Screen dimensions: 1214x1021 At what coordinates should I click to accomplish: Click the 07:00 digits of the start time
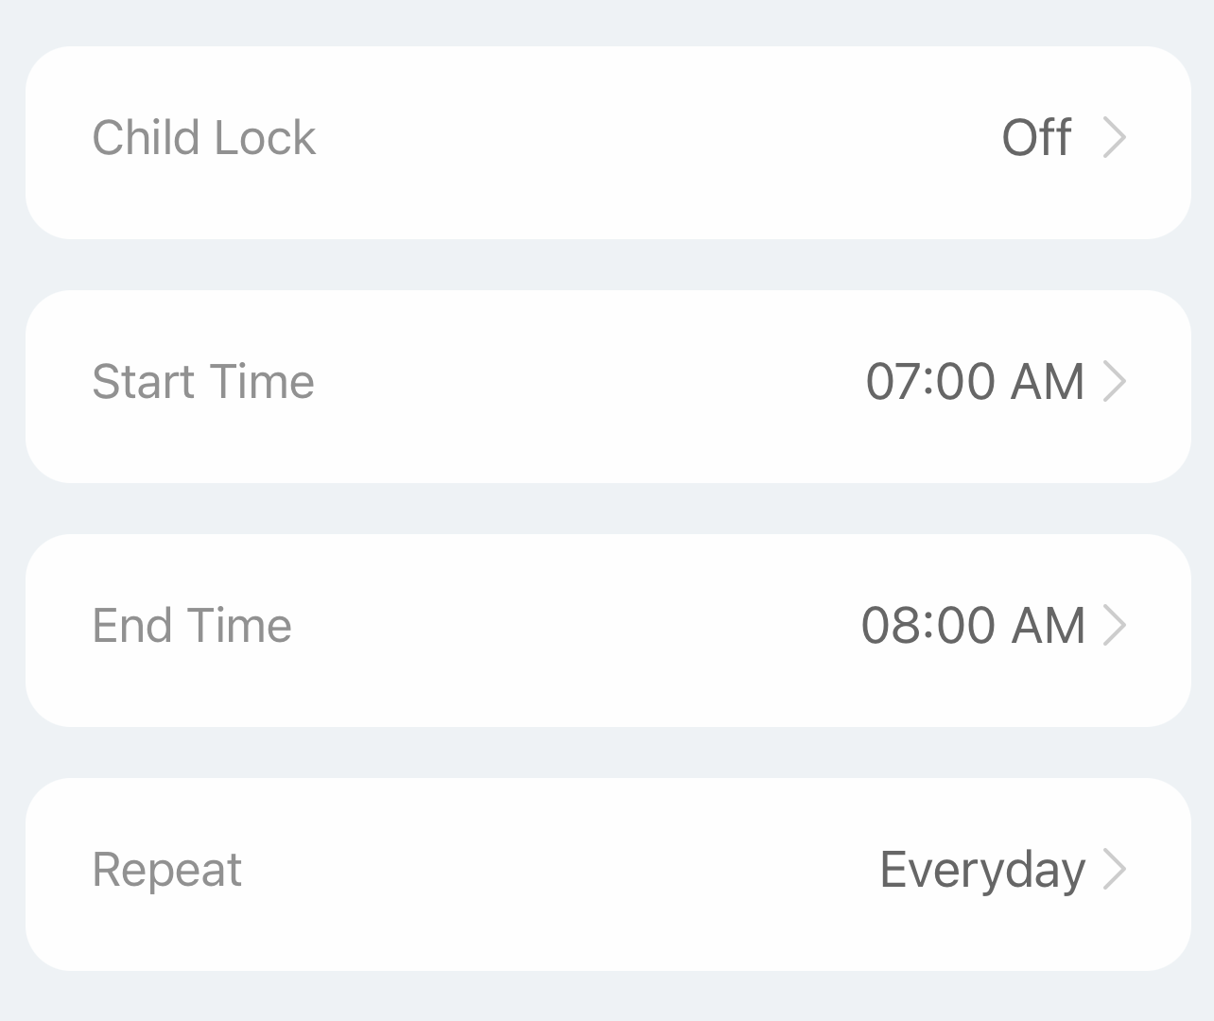click(x=930, y=382)
